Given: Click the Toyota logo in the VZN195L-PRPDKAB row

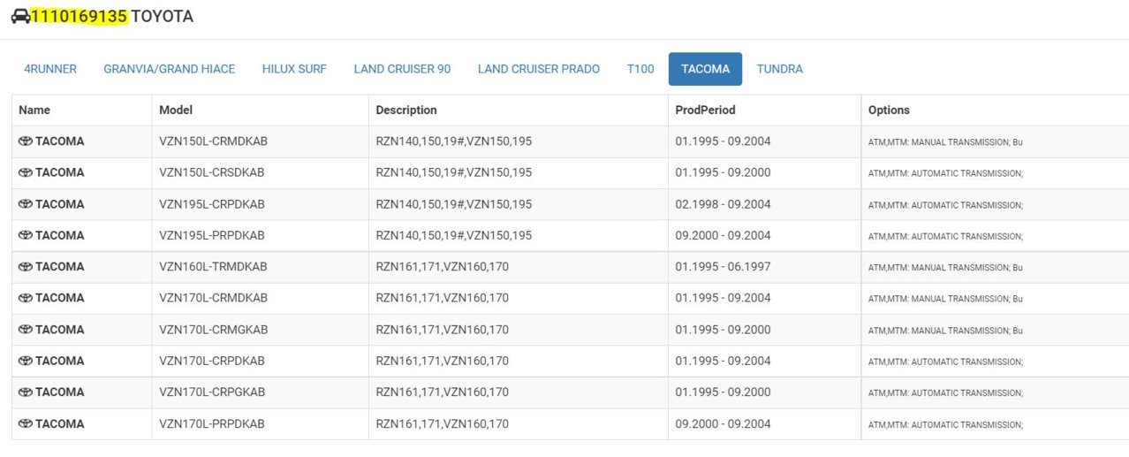Looking at the screenshot, I should 25,235.
